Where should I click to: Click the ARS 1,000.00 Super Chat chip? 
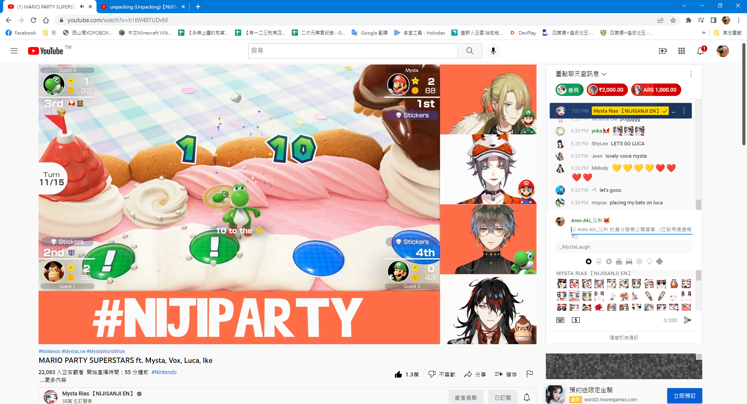(656, 90)
